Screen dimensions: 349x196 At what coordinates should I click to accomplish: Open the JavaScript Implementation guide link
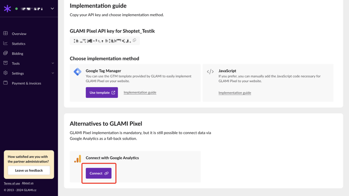(x=234, y=93)
